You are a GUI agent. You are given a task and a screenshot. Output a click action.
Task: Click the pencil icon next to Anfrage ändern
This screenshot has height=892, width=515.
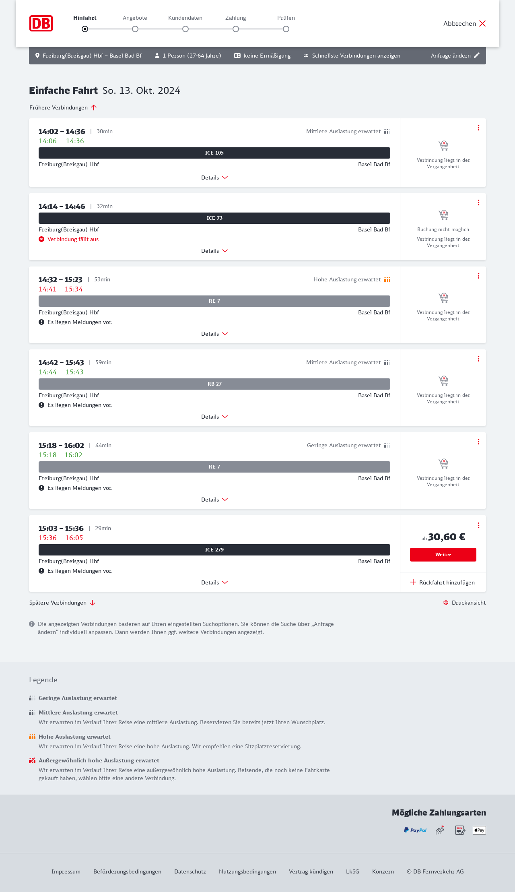477,56
